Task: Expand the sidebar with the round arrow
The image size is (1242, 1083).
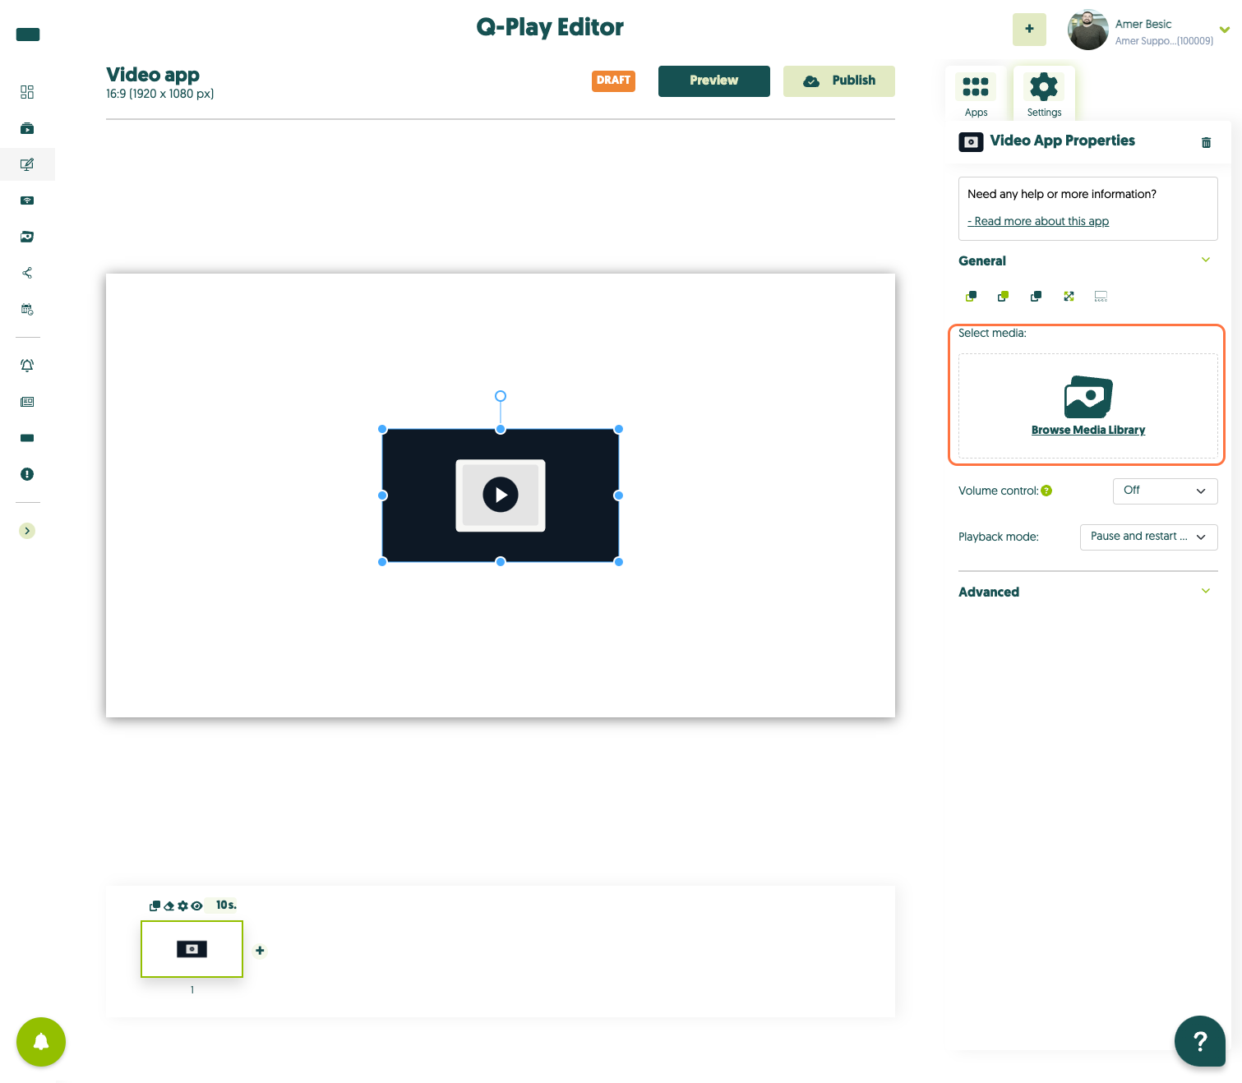Action: [x=27, y=531]
